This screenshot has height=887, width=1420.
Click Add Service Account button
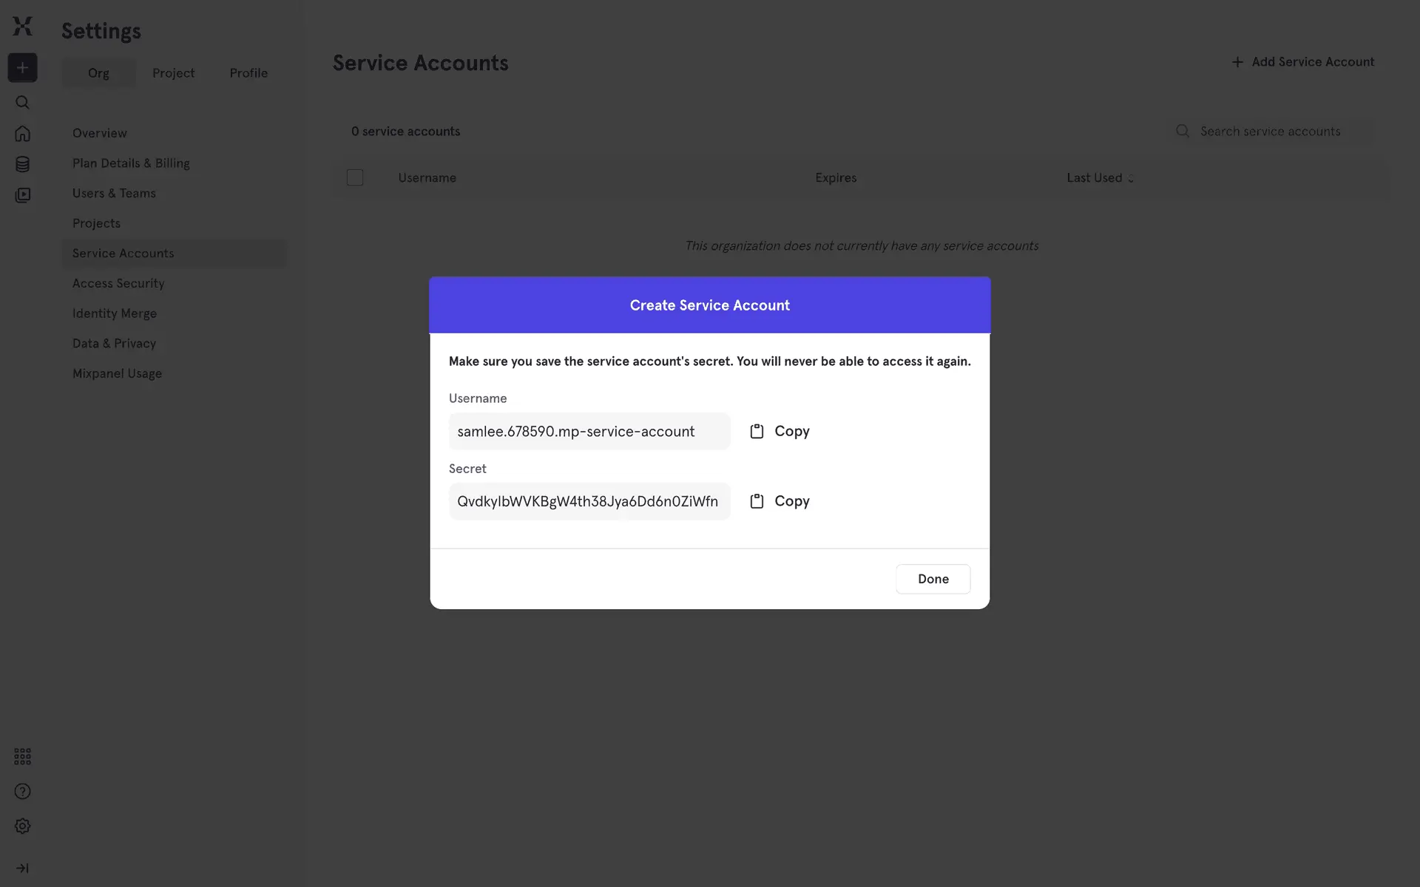click(1302, 62)
